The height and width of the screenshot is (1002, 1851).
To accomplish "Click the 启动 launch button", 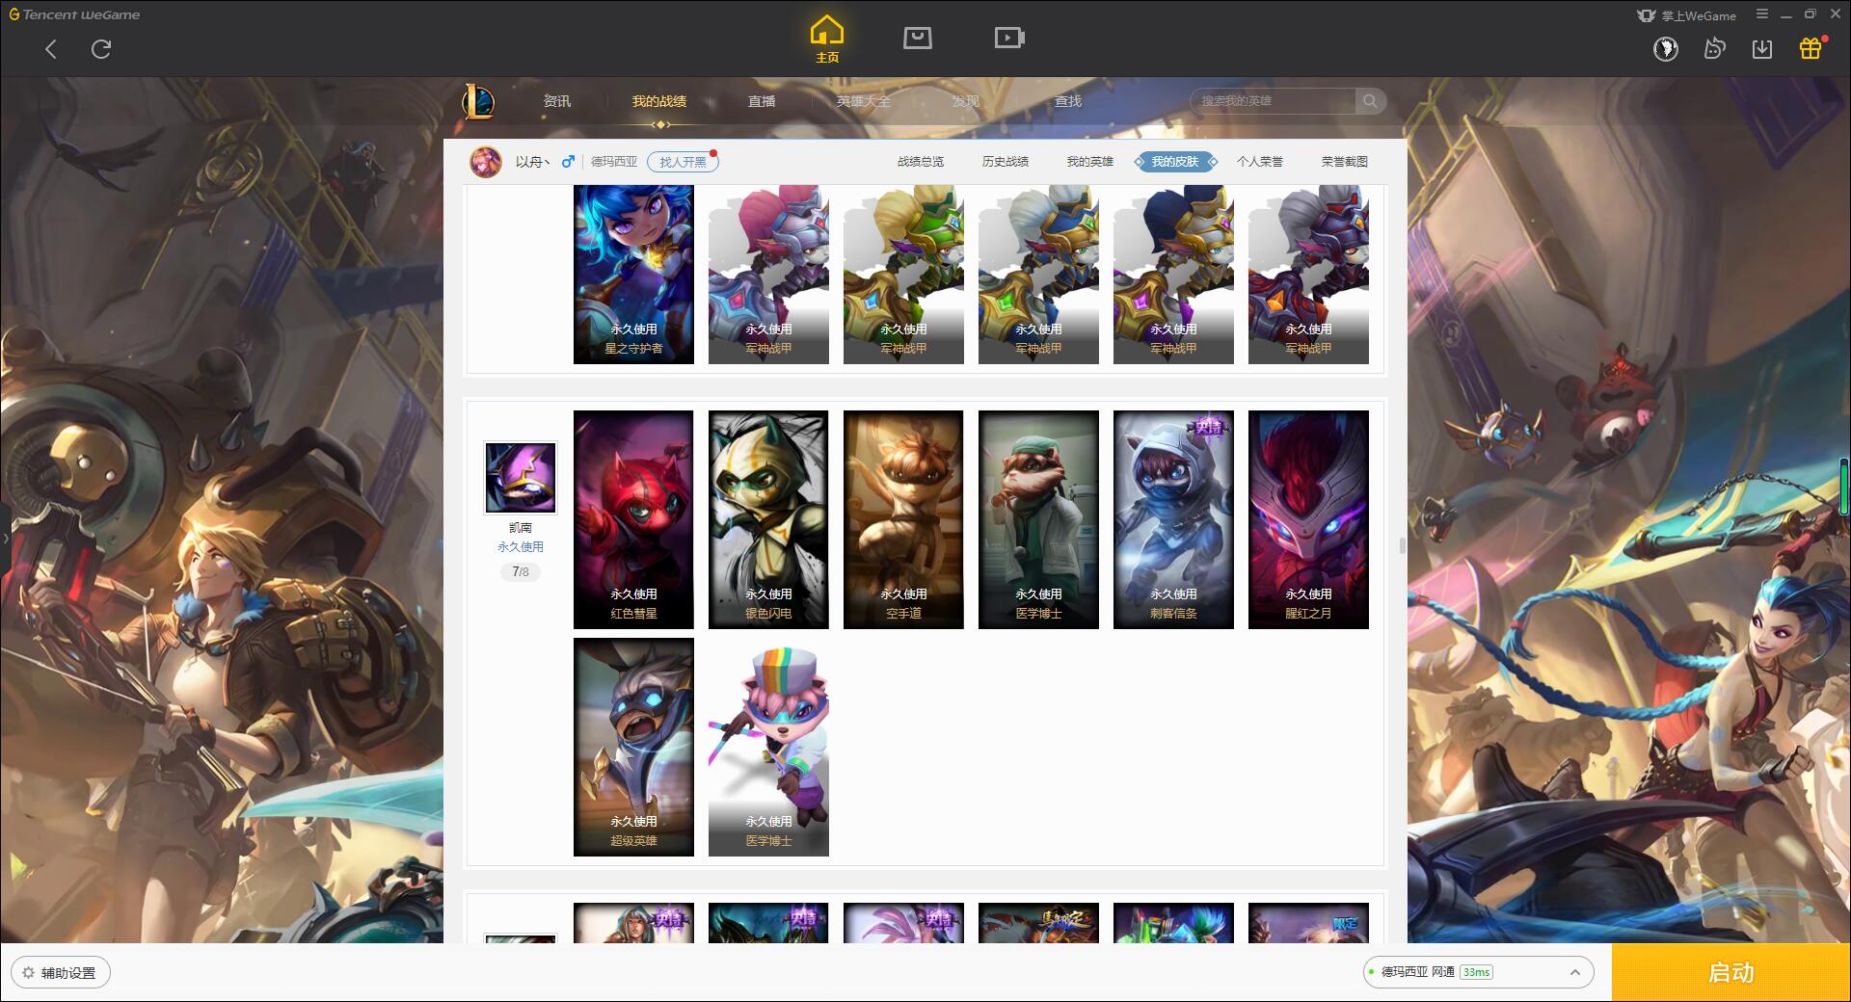I will click(x=1731, y=972).
